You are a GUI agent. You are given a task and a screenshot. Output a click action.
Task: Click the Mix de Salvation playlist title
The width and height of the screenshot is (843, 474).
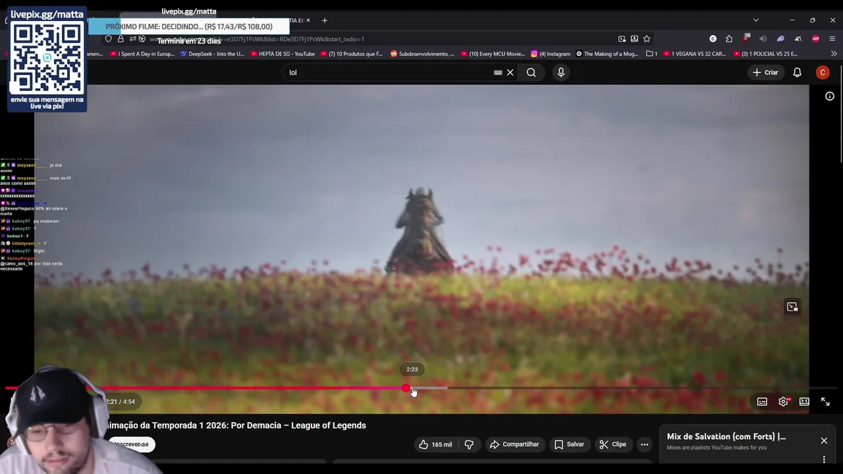(x=726, y=436)
